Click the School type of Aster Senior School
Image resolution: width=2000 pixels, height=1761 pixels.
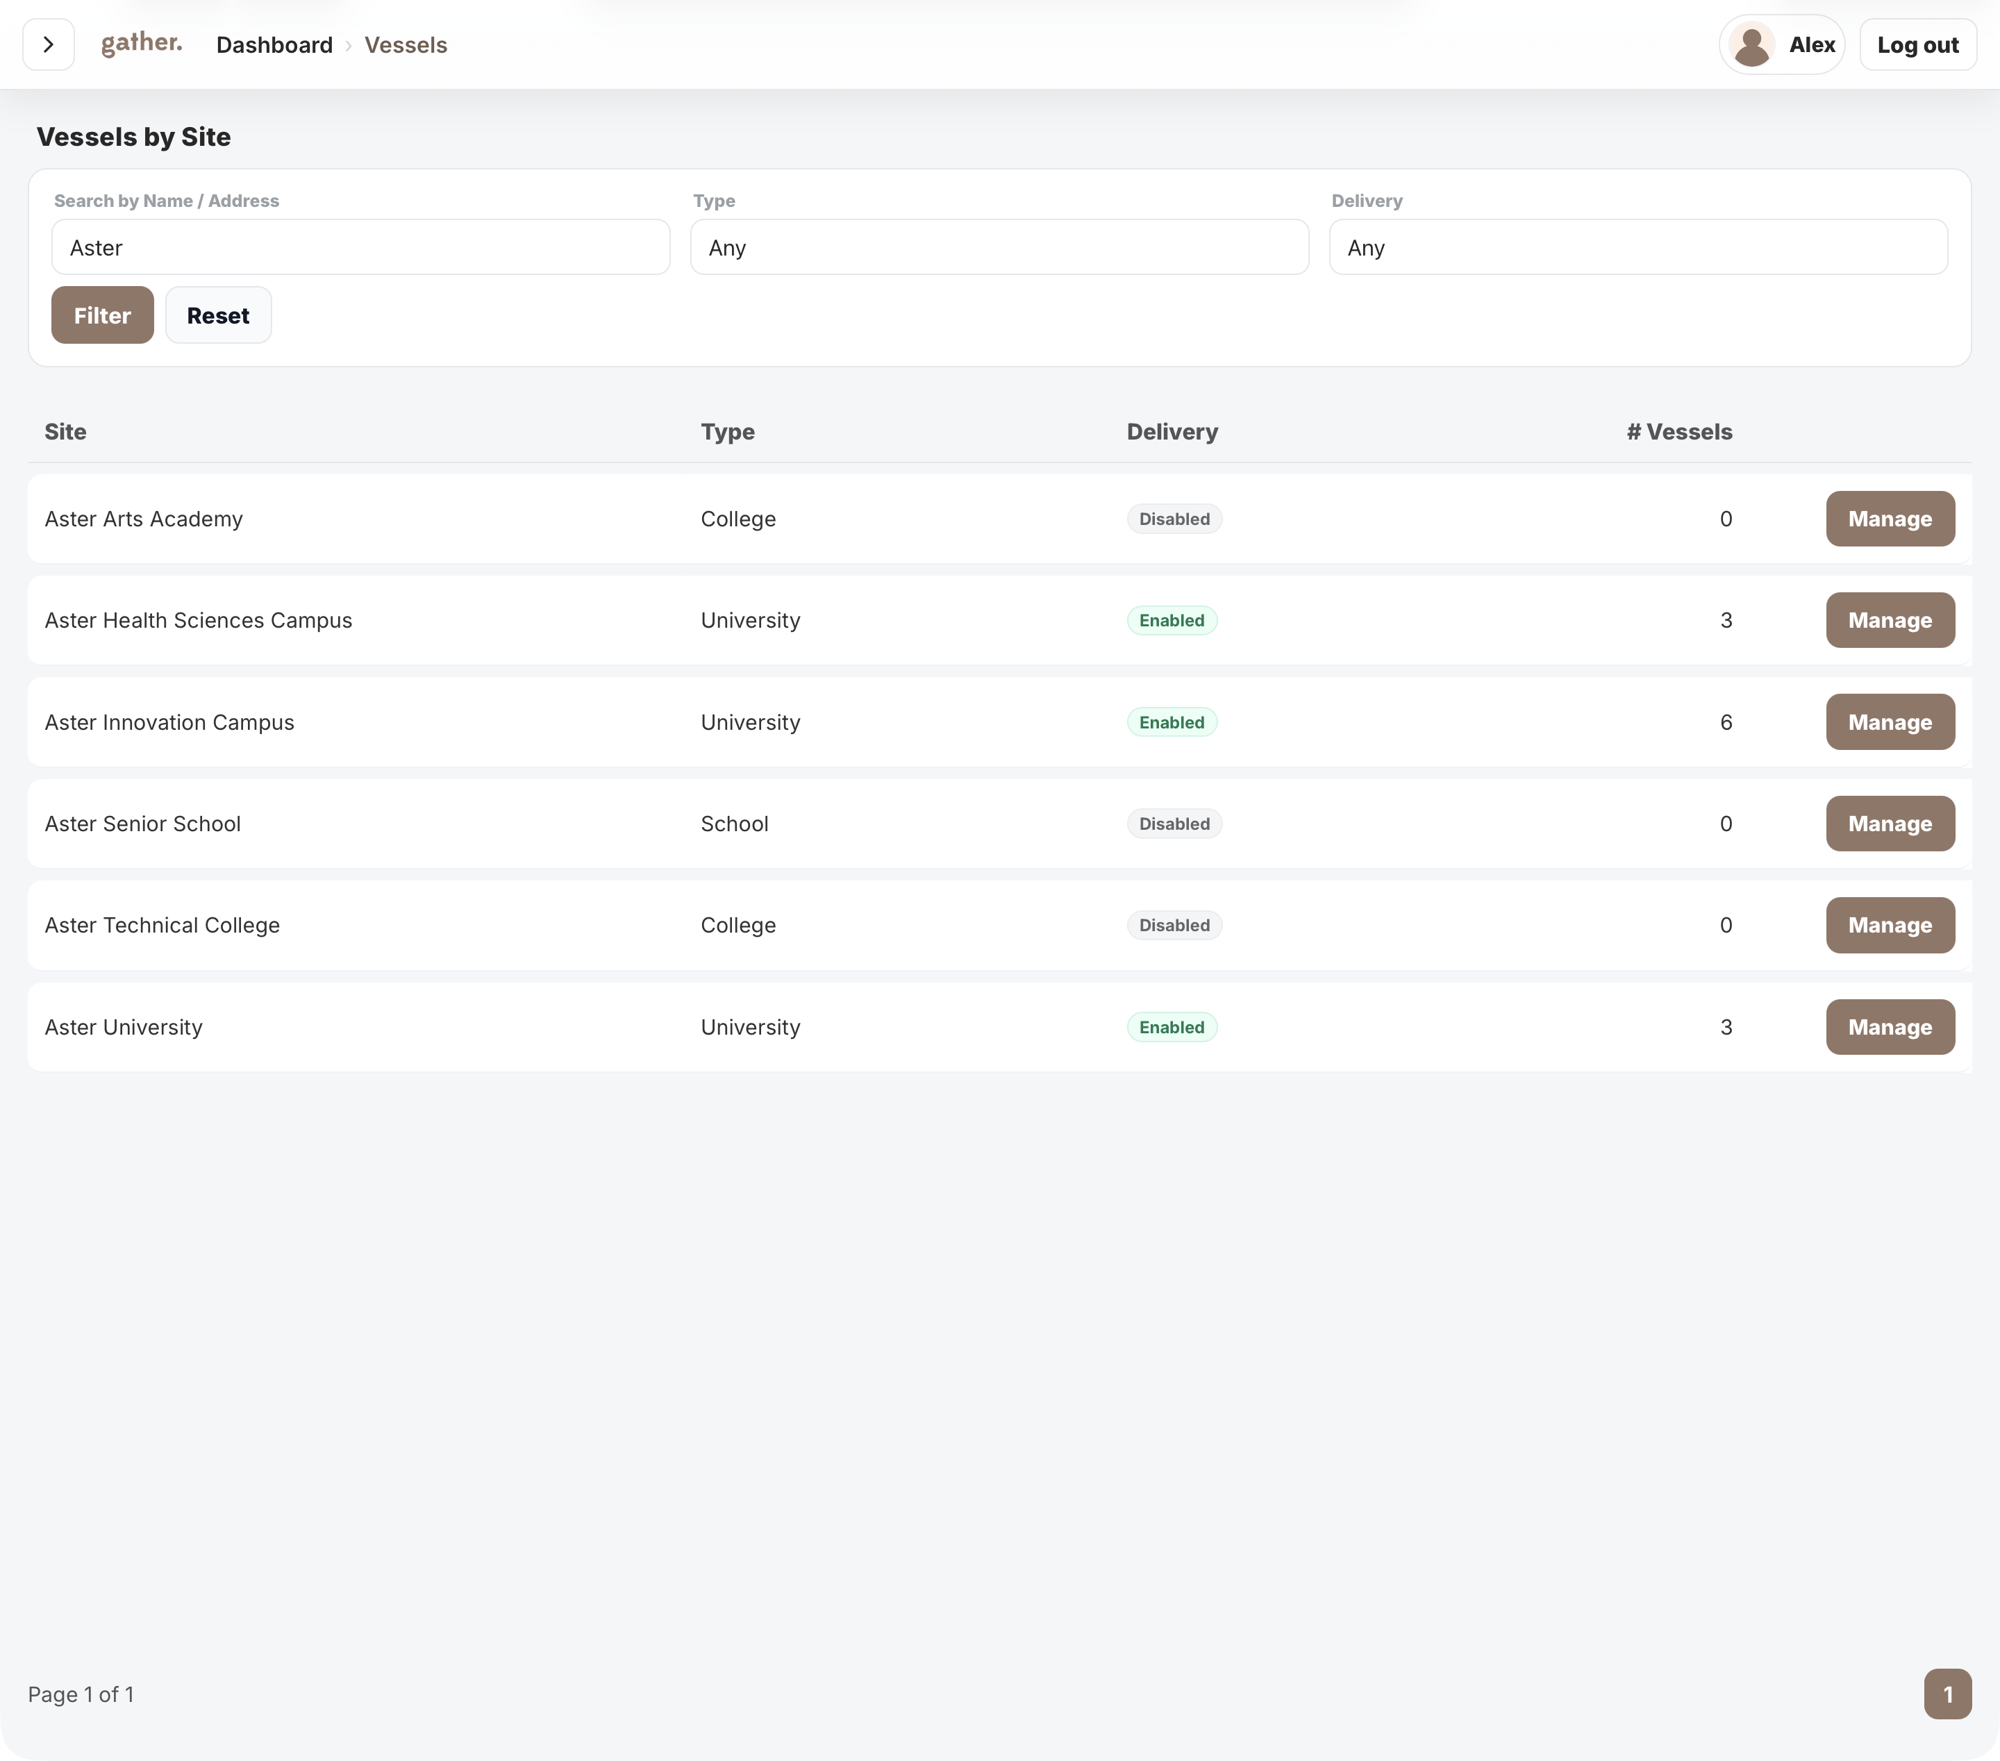pyautogui.click(x=735, y=824)
